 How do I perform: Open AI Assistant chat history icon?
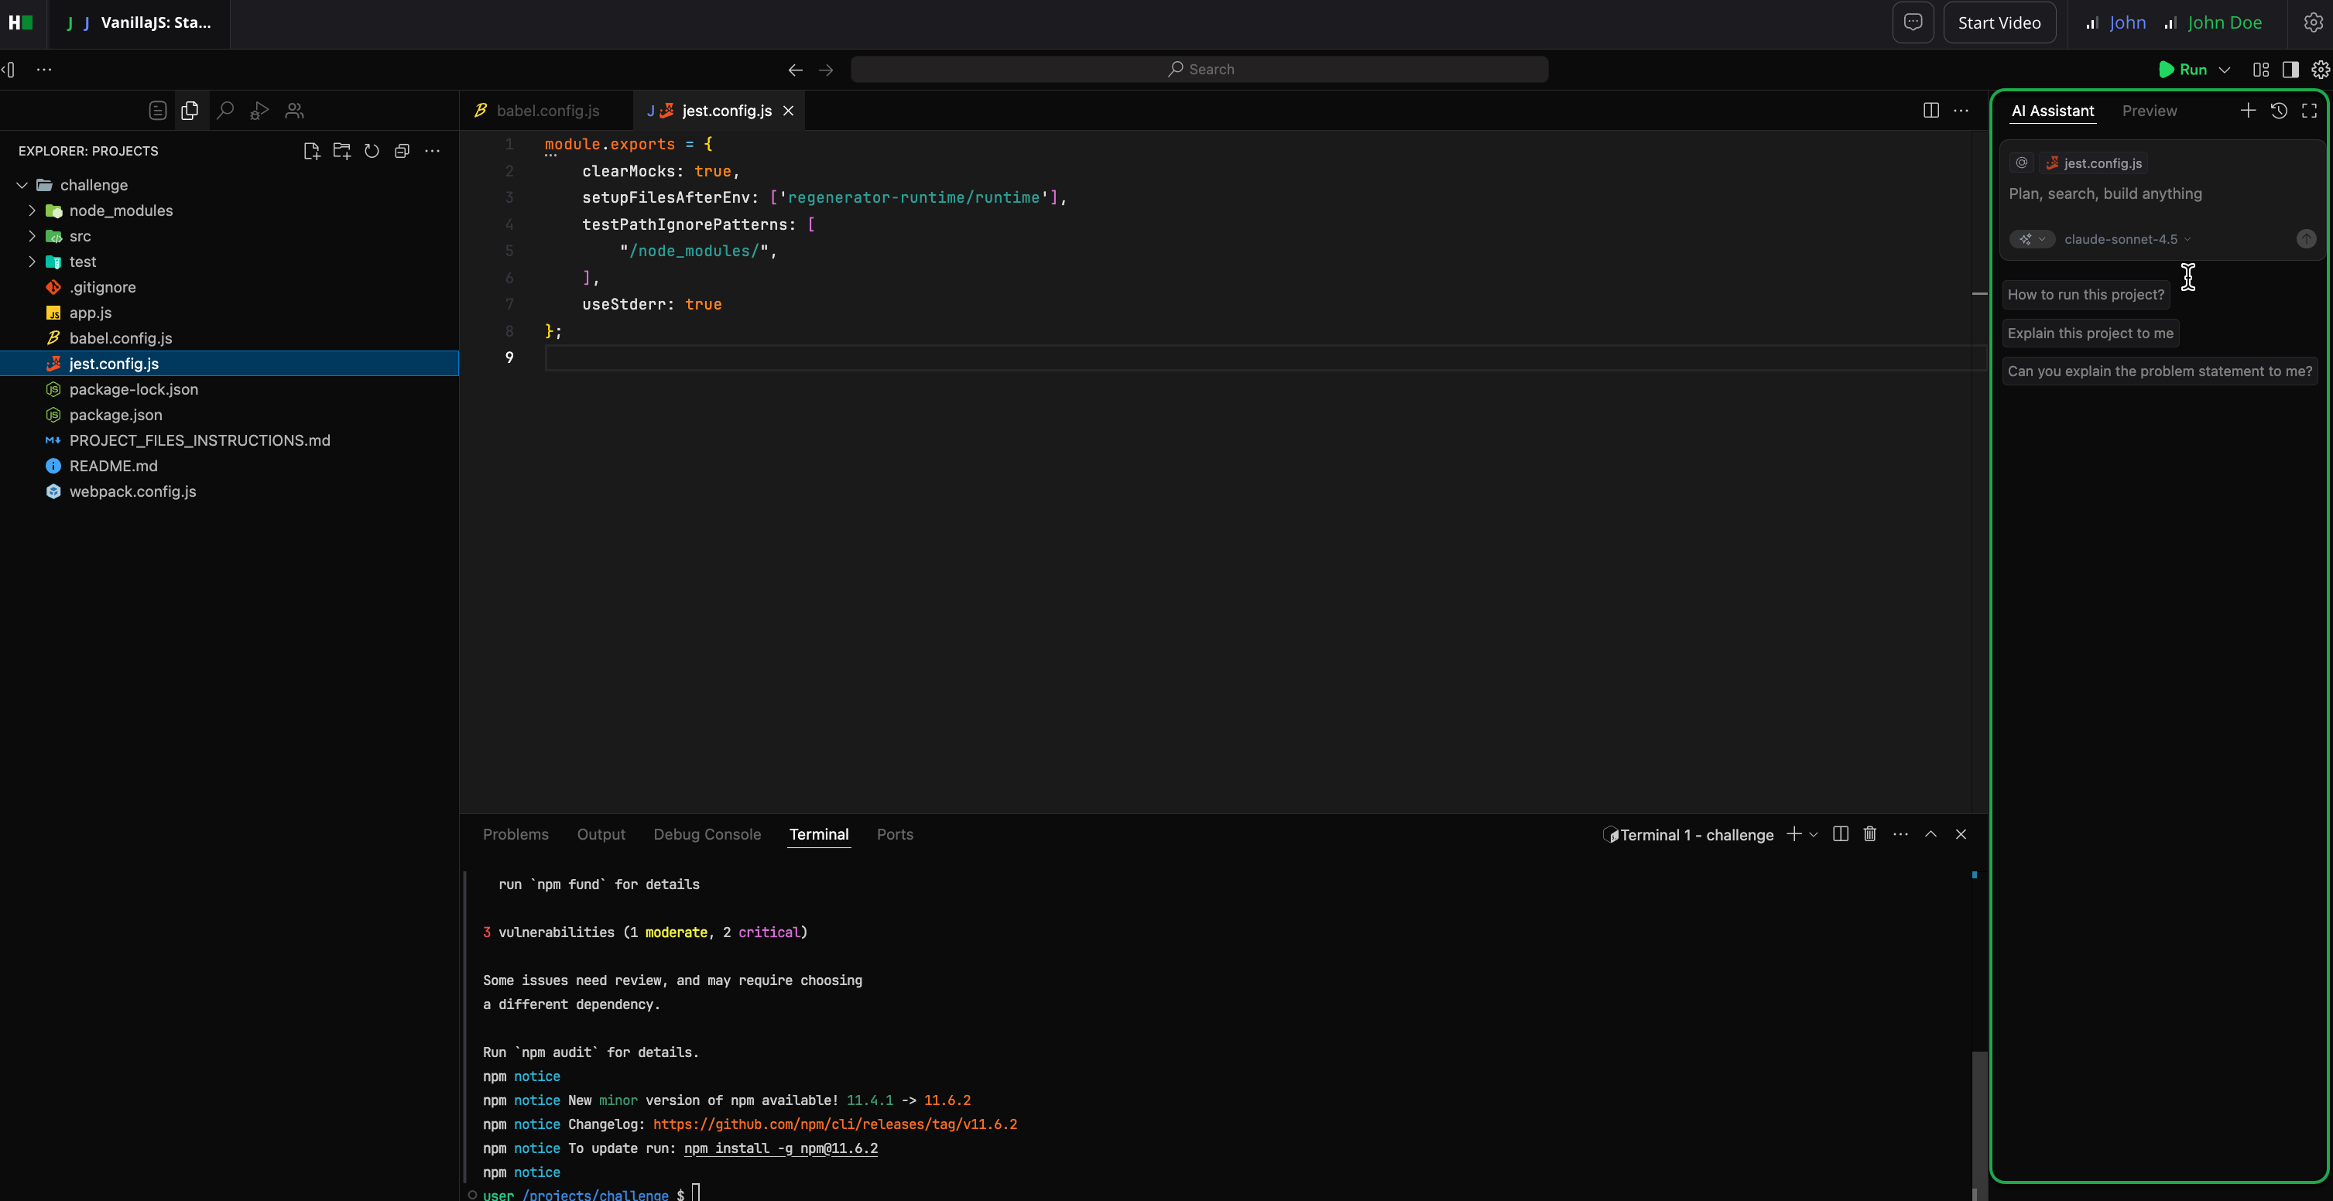coord(2279,111)
